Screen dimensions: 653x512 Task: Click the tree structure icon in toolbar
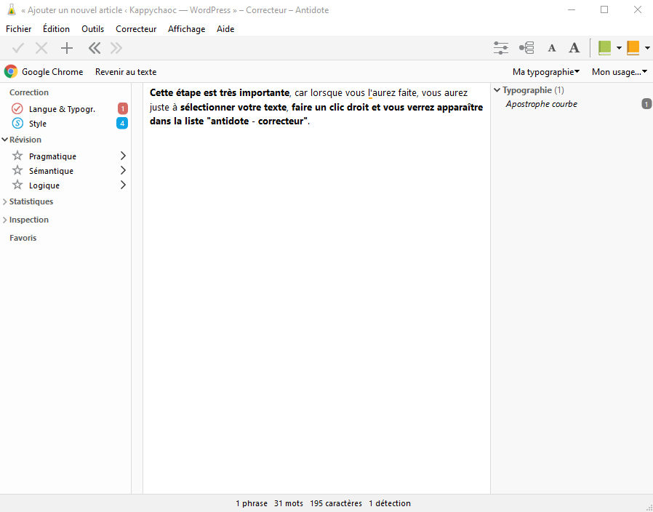tap(526, 48)
